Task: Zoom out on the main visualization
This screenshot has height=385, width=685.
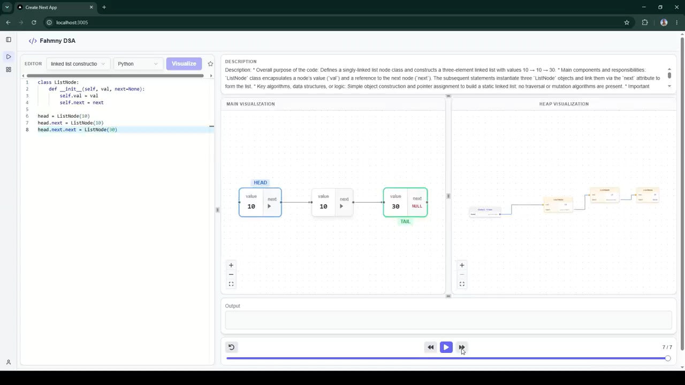Action: point(231,275)
